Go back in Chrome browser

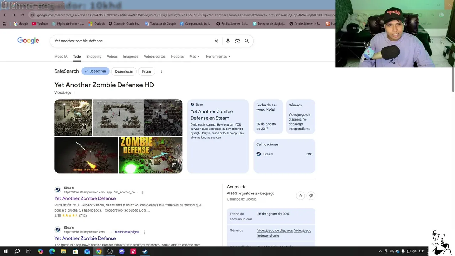click(x=5, y=15)
